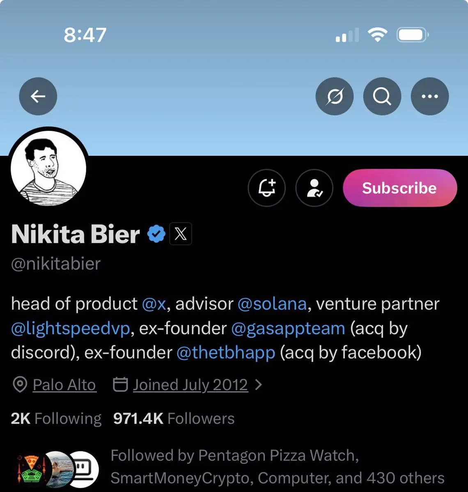The width and height of the screenshot is (468, 492).
Task: Open the X affiliation badge
Action: (x=181, y=234)
